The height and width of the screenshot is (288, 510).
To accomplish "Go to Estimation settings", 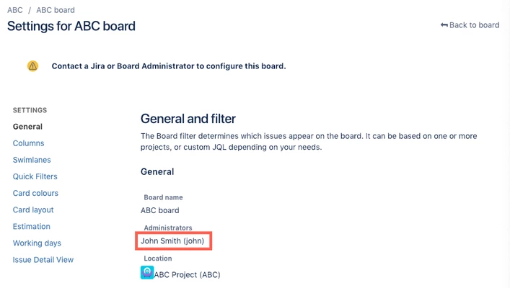I will 32,226.
